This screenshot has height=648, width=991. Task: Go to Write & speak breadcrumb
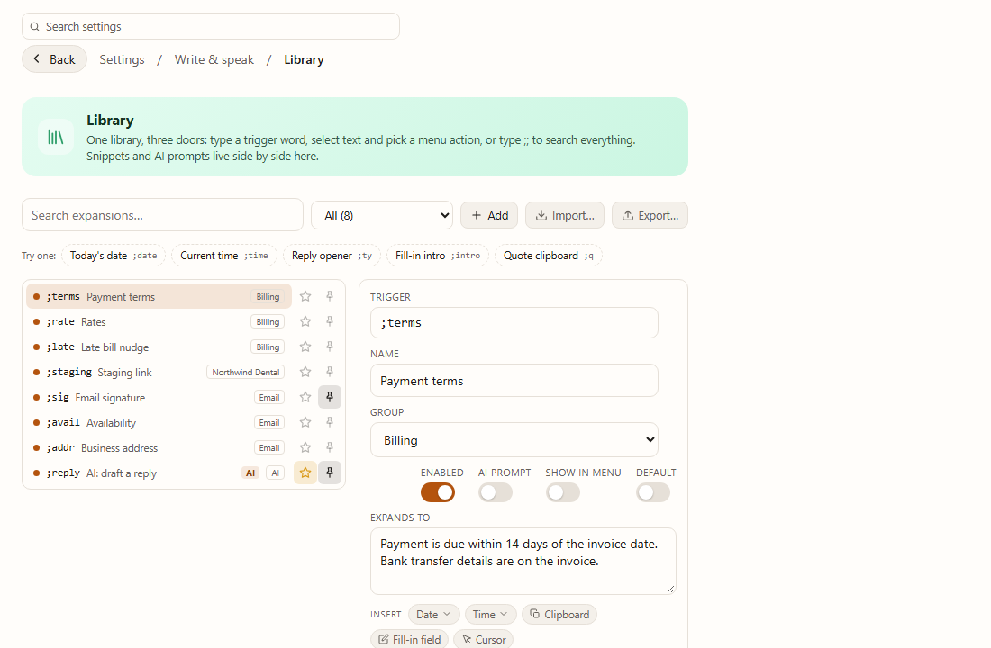214,59
